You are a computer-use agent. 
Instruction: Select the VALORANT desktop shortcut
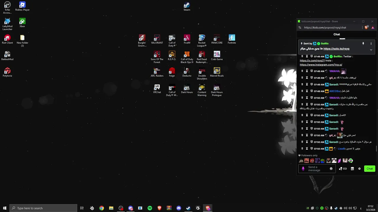(157, 39)
